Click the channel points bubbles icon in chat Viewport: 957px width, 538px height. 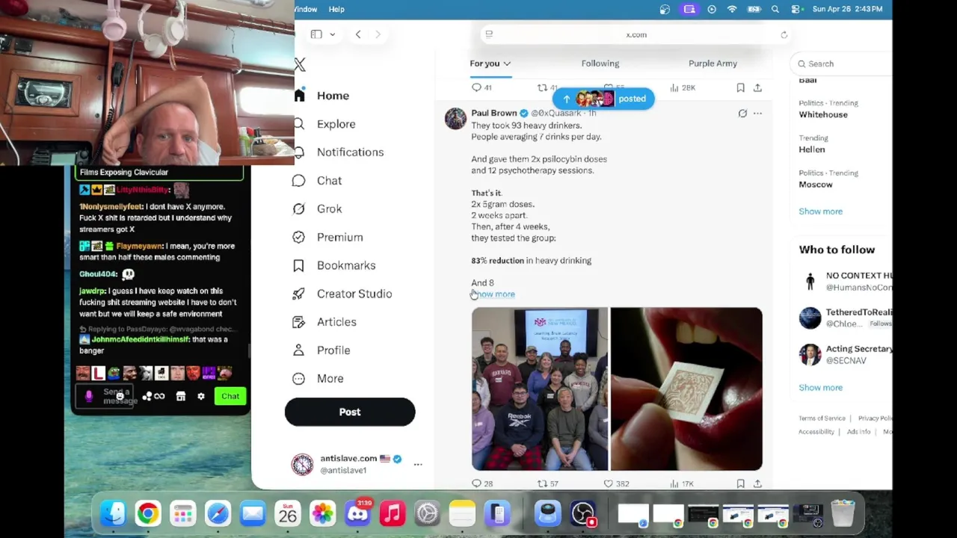pyautogui.click(x=147, y=397)
